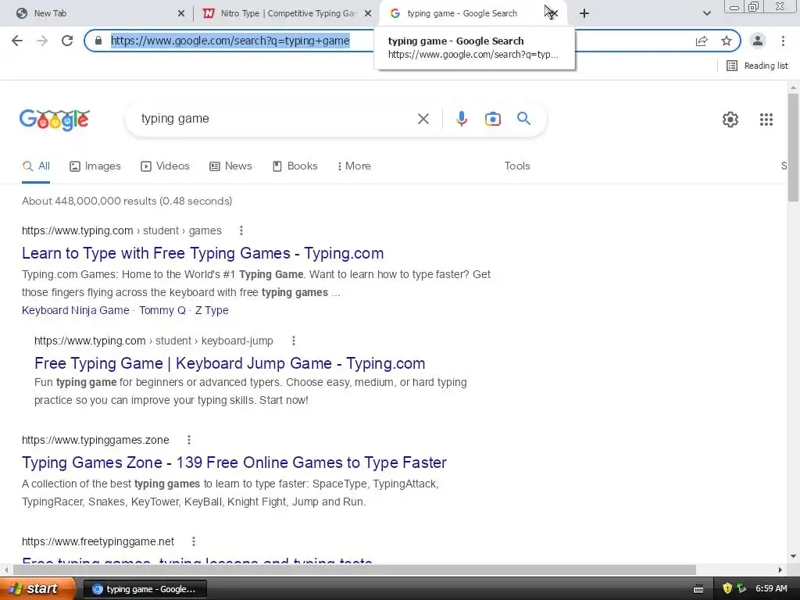Switch to Books results
Screen dimensions: 800x600
295,166
